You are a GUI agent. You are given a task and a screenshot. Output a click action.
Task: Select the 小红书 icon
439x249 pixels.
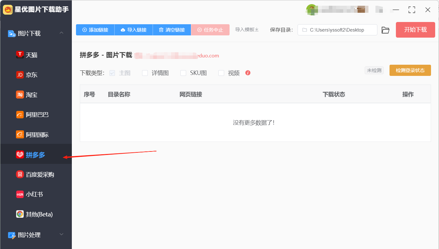(20, 194)
